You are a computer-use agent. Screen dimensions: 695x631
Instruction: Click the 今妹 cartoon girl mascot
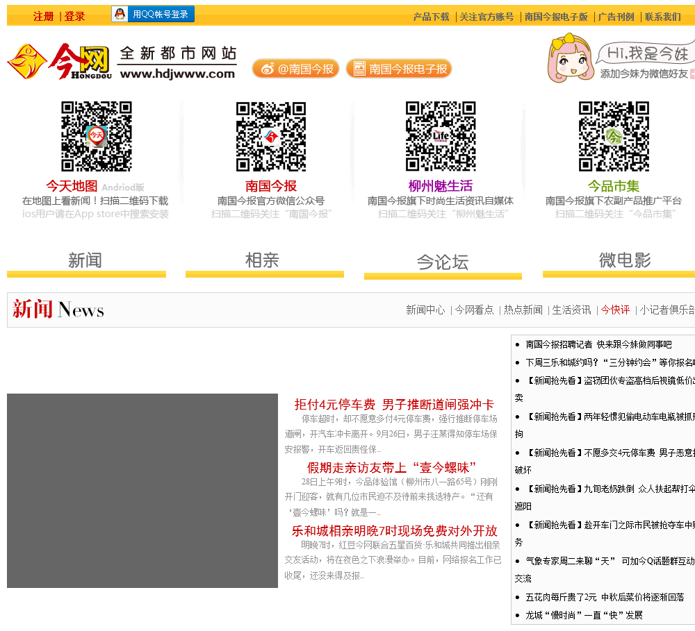tap(570, 58)
